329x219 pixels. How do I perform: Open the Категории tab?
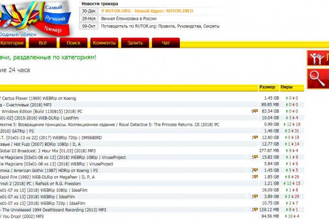(12, 43)
